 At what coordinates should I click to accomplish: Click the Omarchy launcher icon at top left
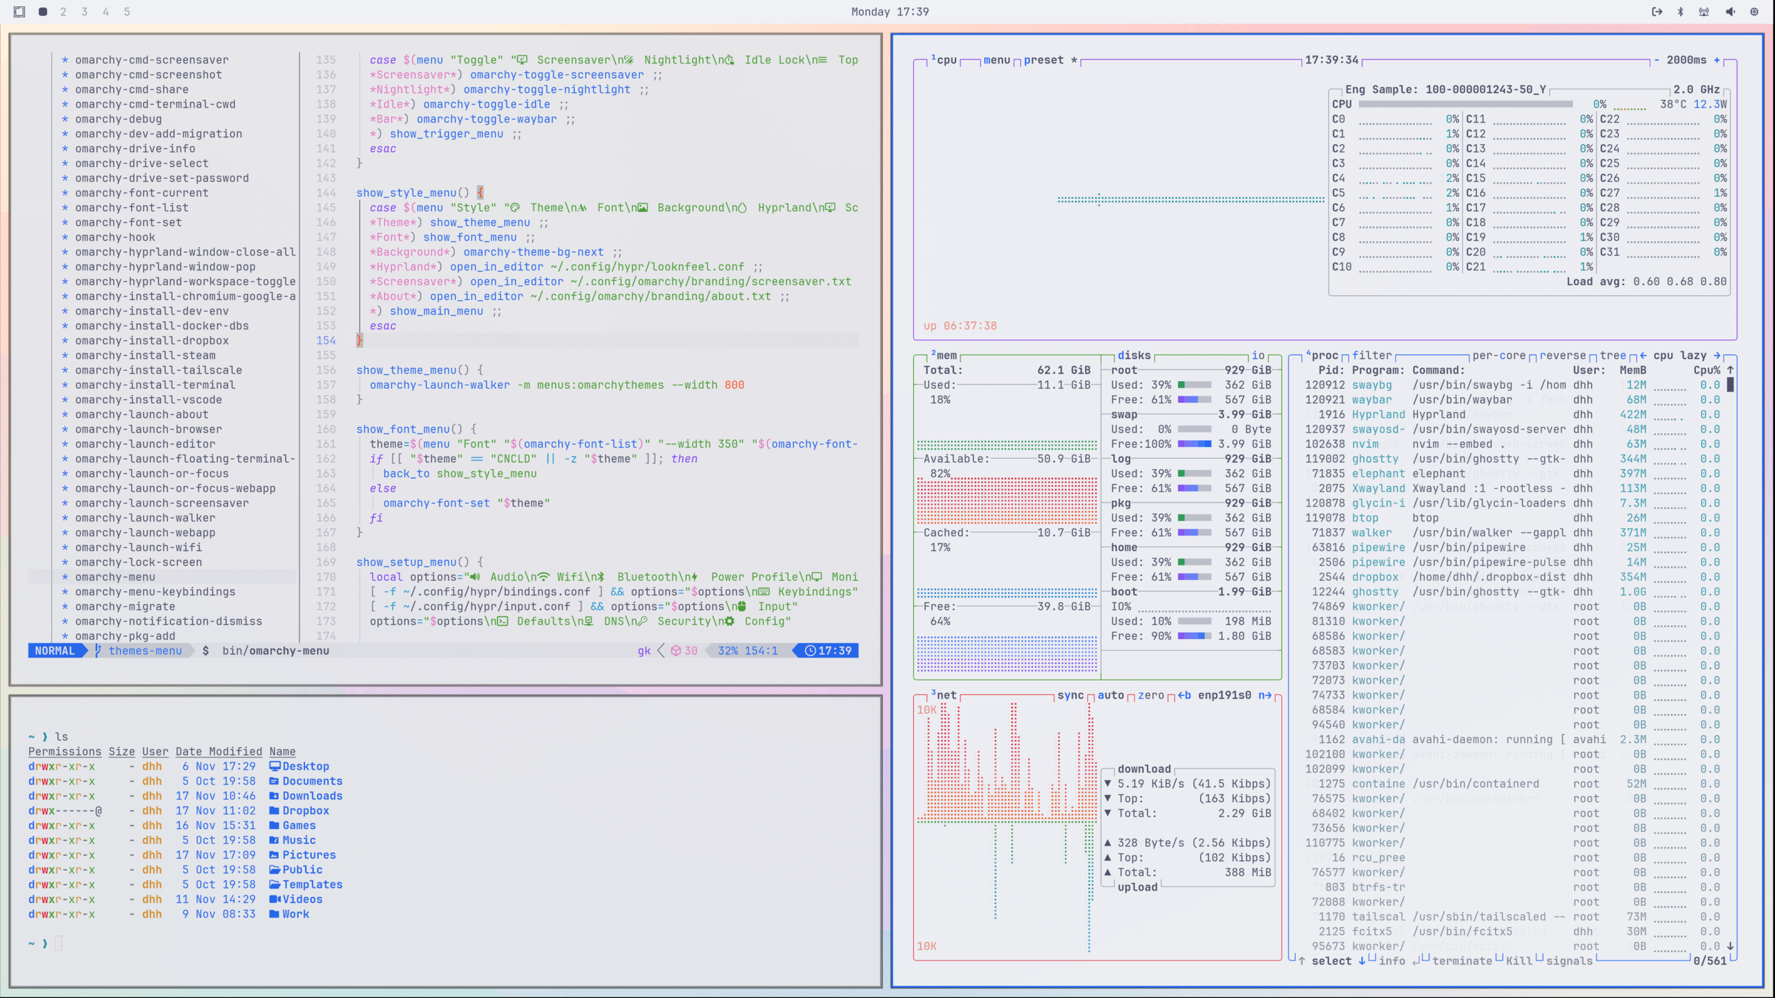19,12
